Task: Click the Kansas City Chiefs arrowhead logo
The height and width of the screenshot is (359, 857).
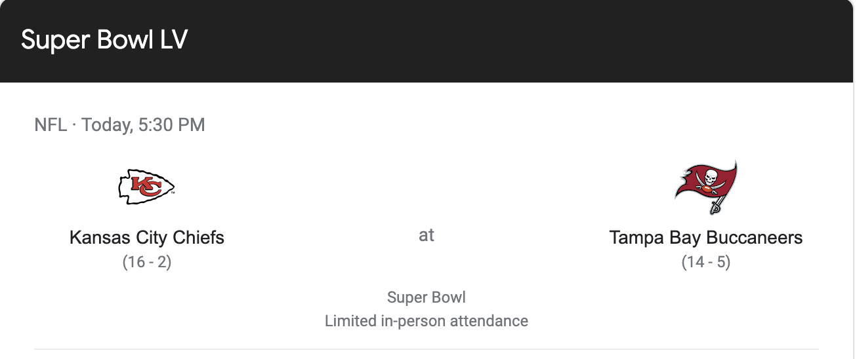Action: pos(146,187)
